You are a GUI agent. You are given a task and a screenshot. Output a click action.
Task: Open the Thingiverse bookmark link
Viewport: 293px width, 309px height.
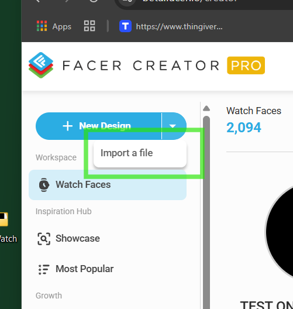[x=179, y=26]
